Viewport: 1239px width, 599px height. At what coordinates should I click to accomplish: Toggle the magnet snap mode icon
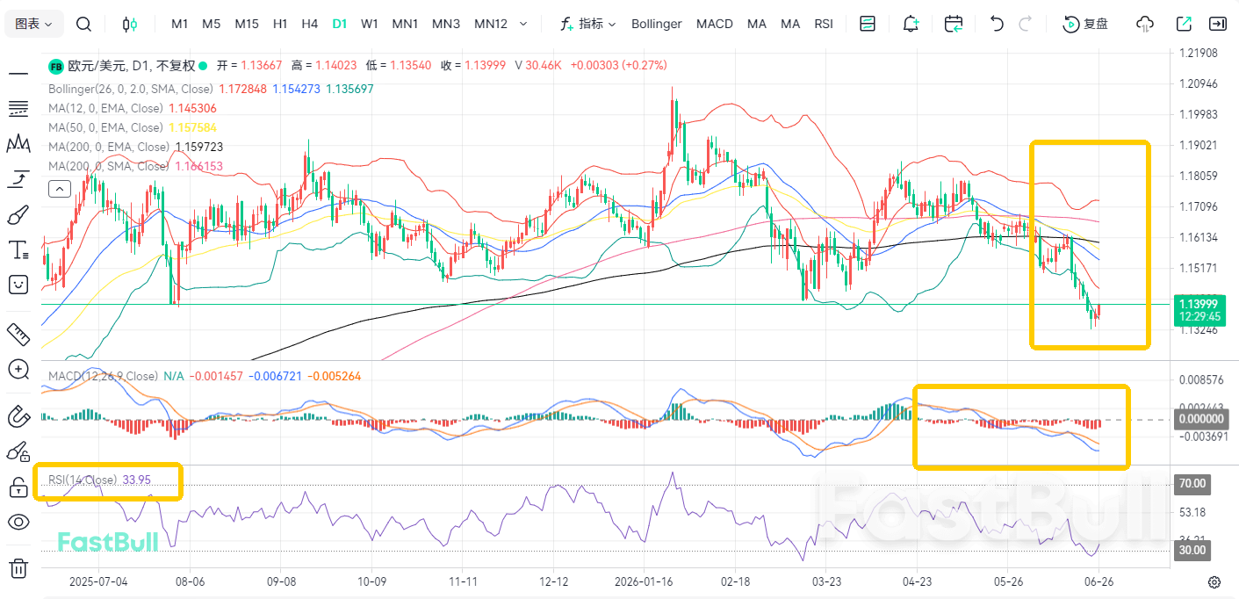pos(18,415)
